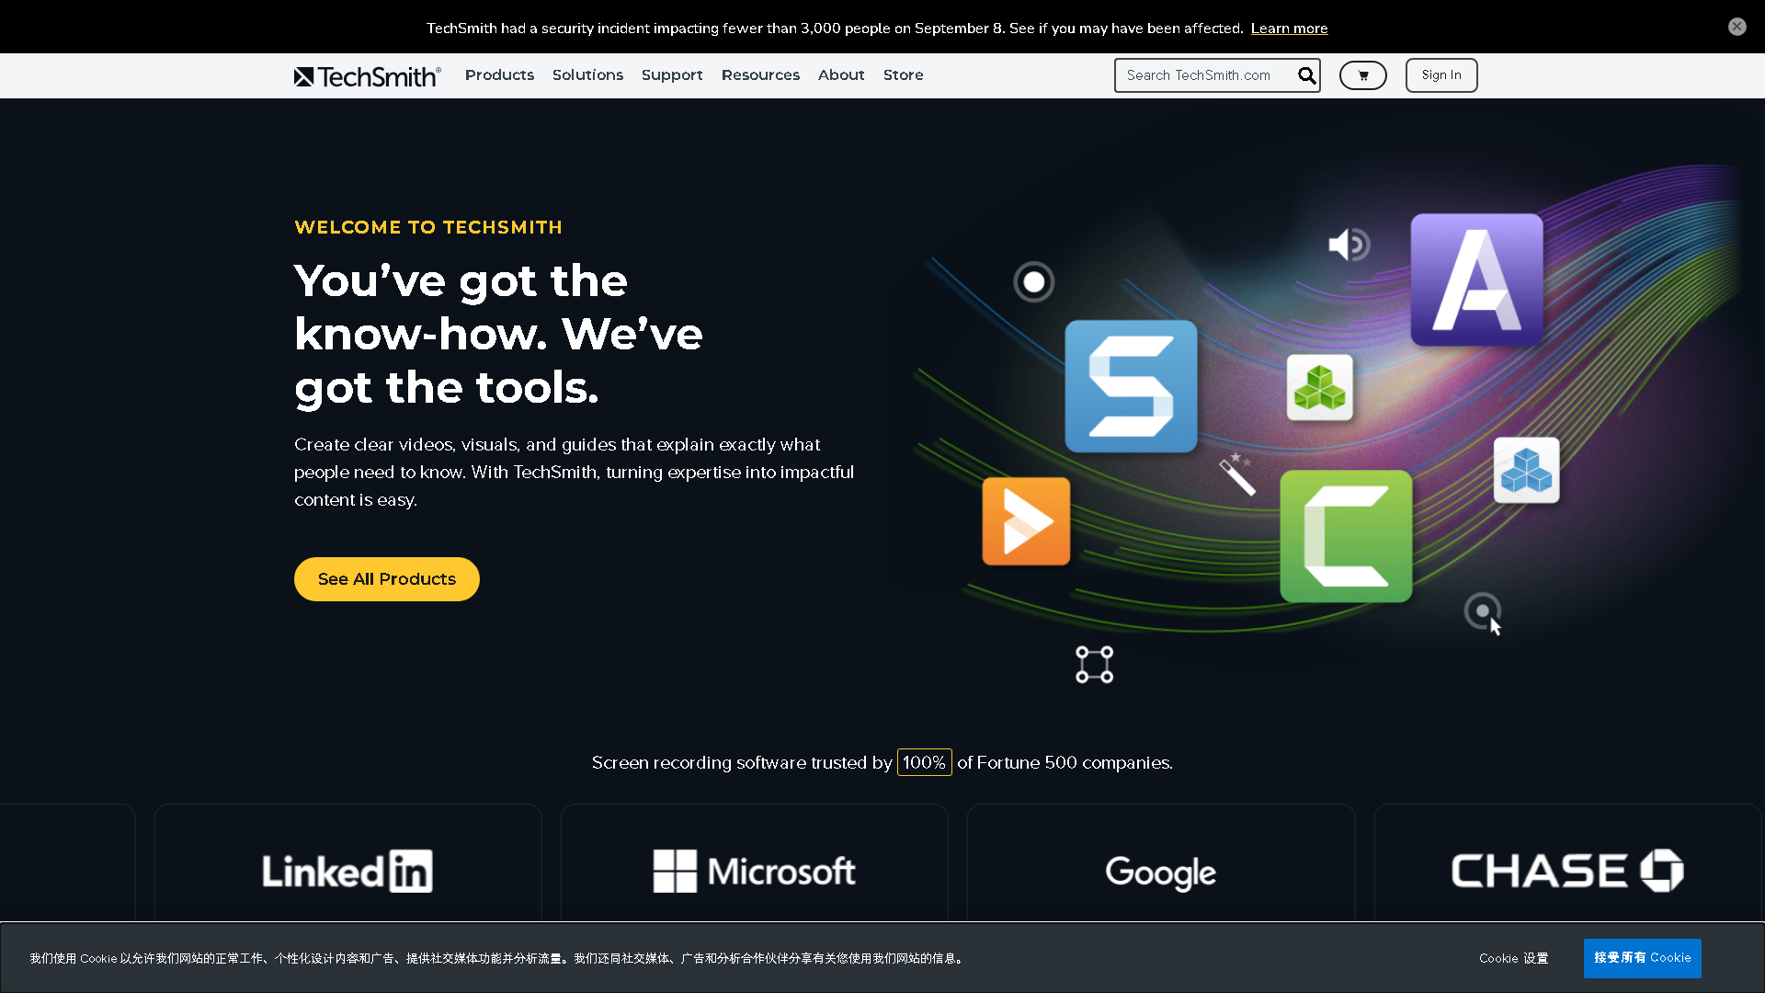1765x993 pixels.
Task: Open the shopping cart
Action: pyautogui.click(x=1362, y=75)
